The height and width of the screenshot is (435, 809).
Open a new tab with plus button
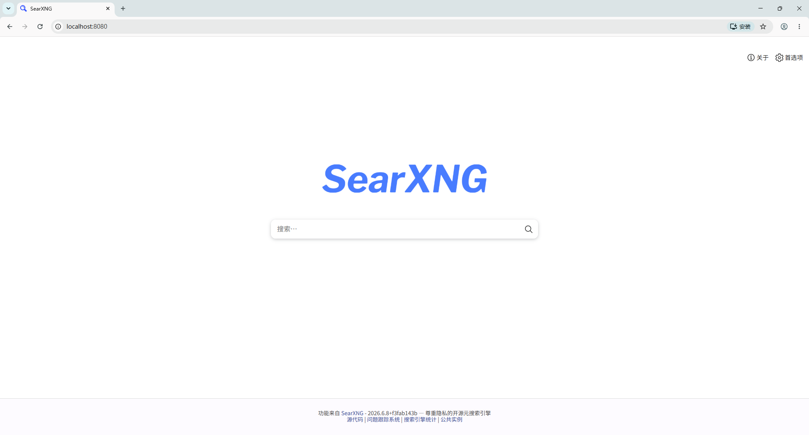tap(123, 8)
